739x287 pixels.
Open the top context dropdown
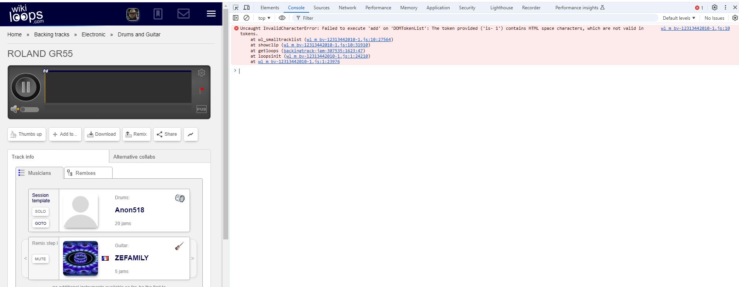coord(264,18)
